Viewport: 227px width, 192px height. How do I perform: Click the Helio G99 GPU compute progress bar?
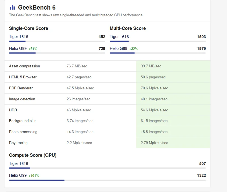pyautogui.click(x=107, y=180)
